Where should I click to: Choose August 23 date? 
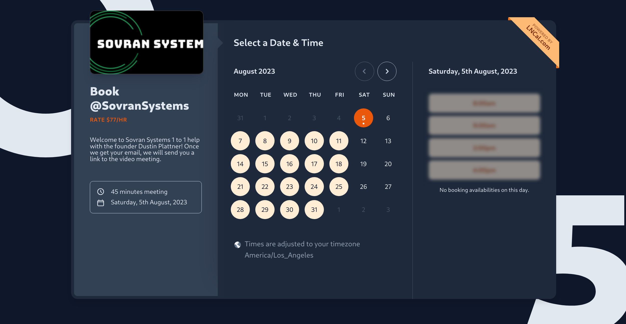tap(290, 187)
